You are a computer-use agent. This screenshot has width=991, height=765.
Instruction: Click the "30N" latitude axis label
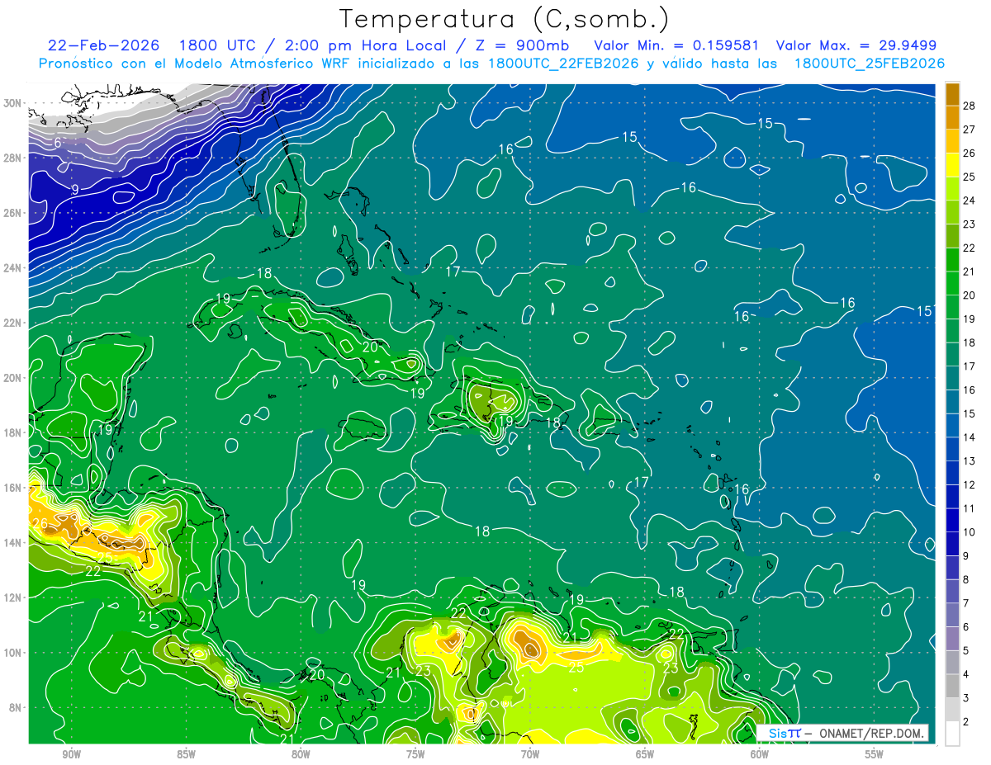tap(12, 103)
